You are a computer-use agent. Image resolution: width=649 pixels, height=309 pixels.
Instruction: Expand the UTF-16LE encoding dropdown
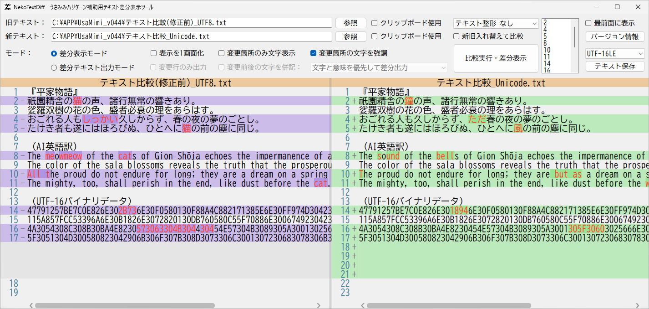coord(615,54)
